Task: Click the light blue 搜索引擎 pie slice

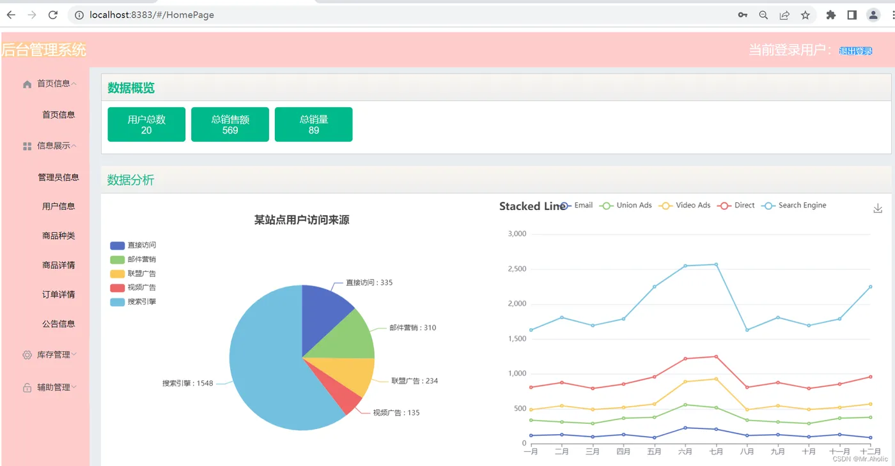Action: (265, 364)
